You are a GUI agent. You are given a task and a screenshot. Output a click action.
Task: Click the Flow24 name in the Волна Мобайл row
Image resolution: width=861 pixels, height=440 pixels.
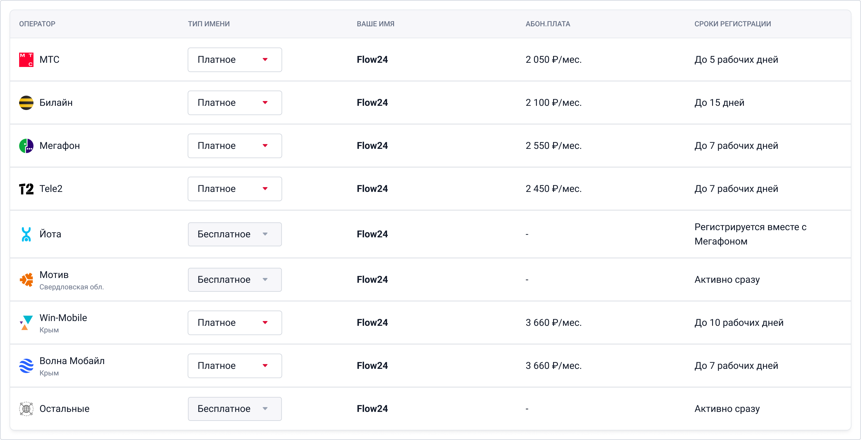(x=372, y=366)
